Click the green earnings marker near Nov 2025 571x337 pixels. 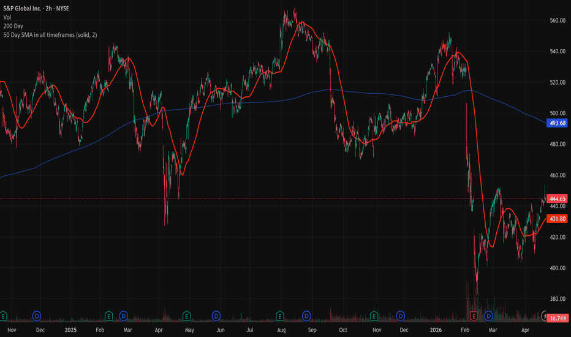click(374, 316)
